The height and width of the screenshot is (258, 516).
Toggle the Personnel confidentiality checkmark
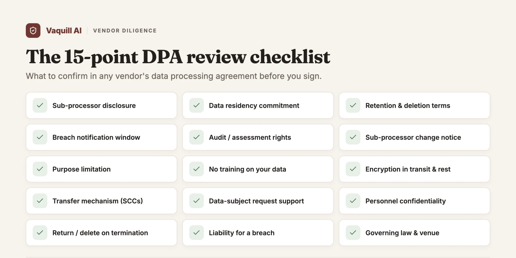pos(353,201)
